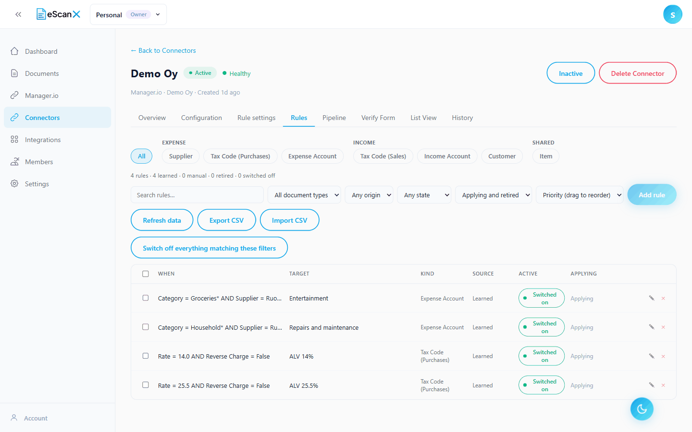692x432 pixels.
Task: Delete the Groceries category rule with the X icon
Action: (663, 298)
